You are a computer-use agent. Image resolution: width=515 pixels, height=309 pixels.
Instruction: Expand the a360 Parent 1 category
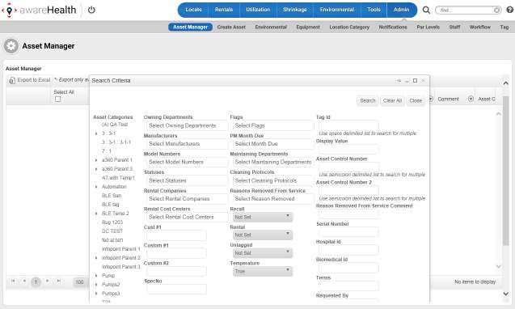pyautogui.click(x=96, y=160)
